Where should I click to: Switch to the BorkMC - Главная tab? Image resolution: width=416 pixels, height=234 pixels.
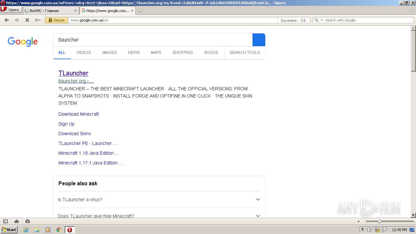coord(51,10)
